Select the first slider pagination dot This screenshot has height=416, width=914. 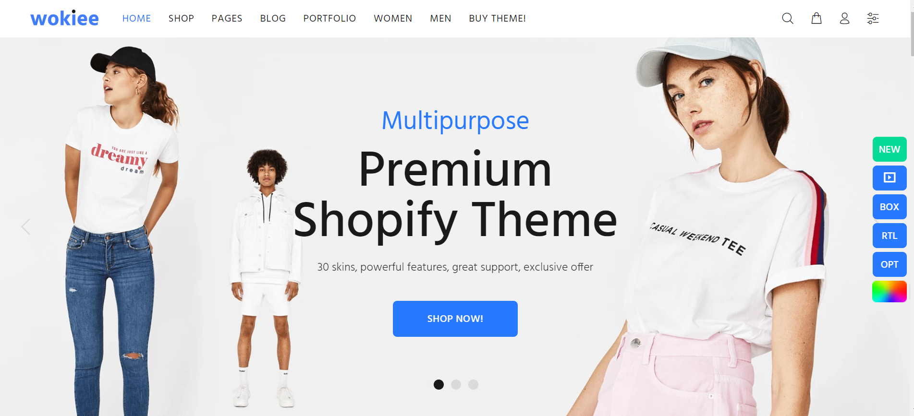[x=439, y=384]
